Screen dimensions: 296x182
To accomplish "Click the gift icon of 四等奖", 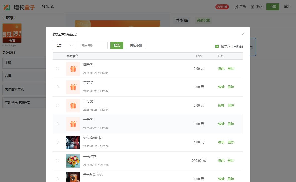I will 73,69.
